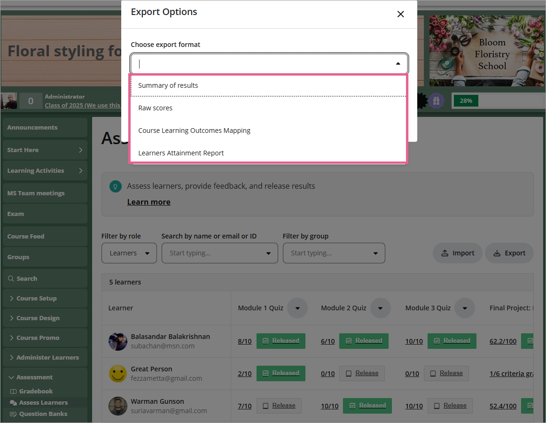
Task: Open the Learn more link
Action: pyautogui.click(x=148, y=202)
